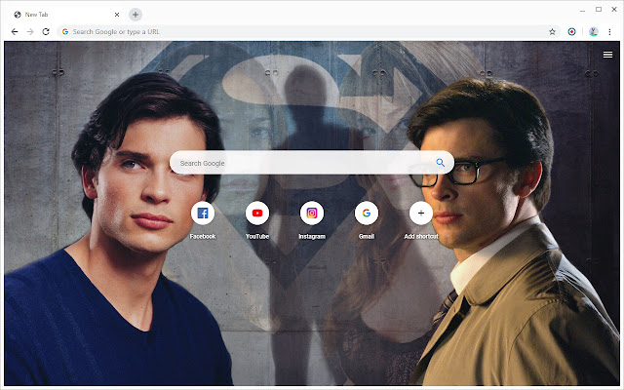Open the red-blue circular extension icon
The image size is (624, 390).
click(x=571, y=32)
